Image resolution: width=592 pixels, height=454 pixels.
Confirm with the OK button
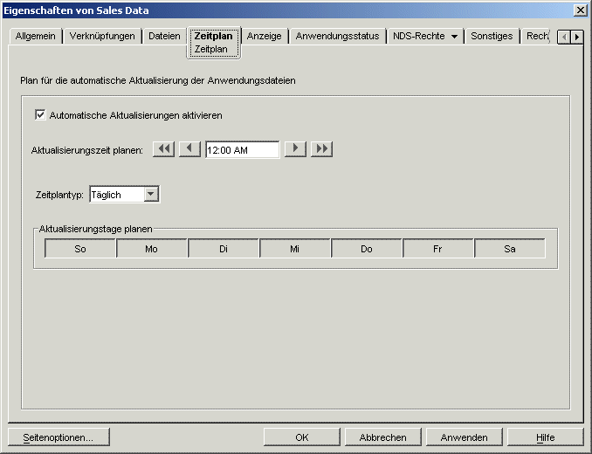[301, 437]
